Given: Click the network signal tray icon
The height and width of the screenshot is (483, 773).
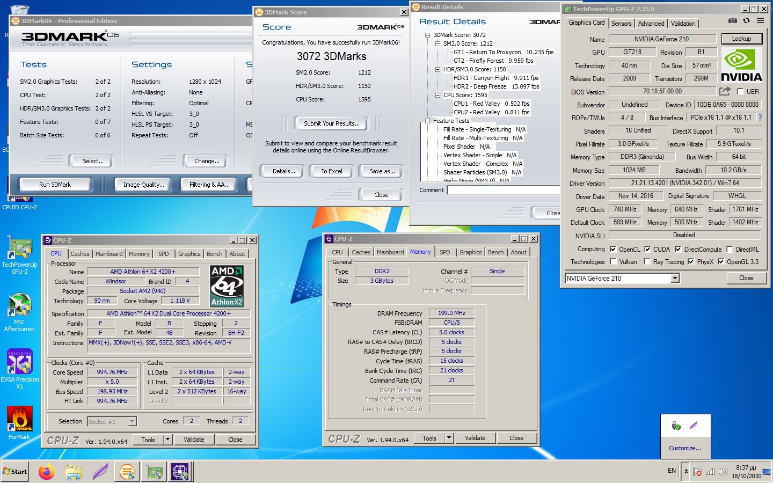Looking at the screenshot, I should pyautogui.click(x=710, y=472).
